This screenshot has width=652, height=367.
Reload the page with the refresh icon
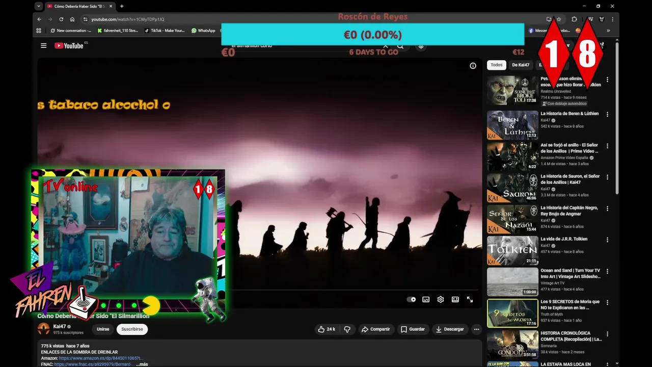tap(61, 19)
